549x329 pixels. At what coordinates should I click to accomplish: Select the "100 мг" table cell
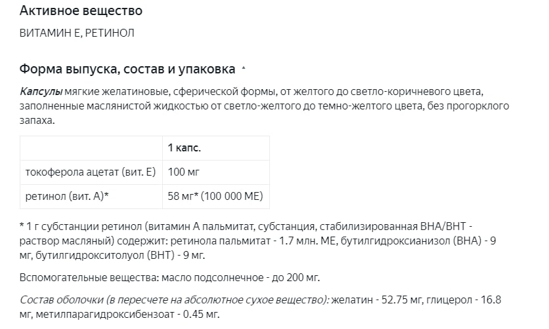click(215, 172)
